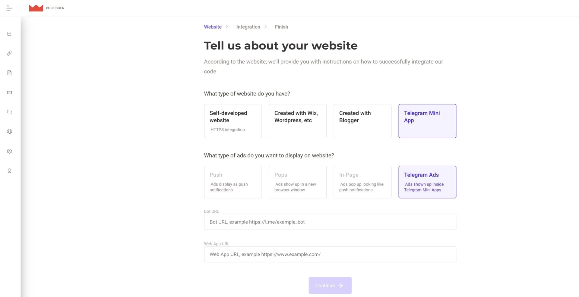Click the red crown Publisher logo
579x297 pixels.
[36, 8]
